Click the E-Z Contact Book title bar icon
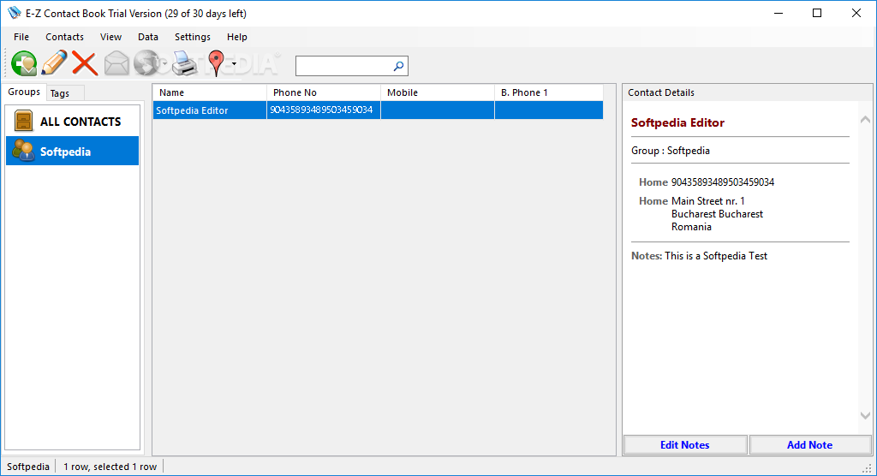 (14, 13)
